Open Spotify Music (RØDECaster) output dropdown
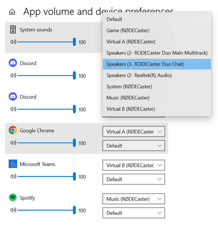This screenshot has width=218, height=226. 134,199
